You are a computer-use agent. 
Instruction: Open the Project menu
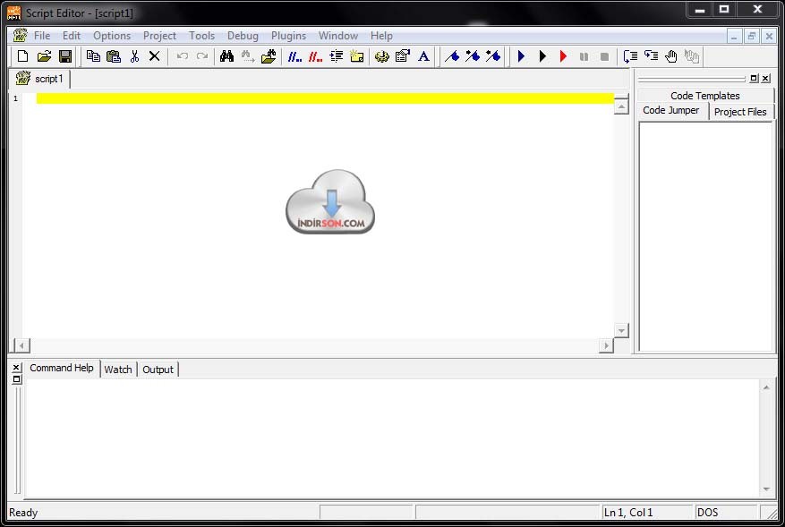coord(159,36)
